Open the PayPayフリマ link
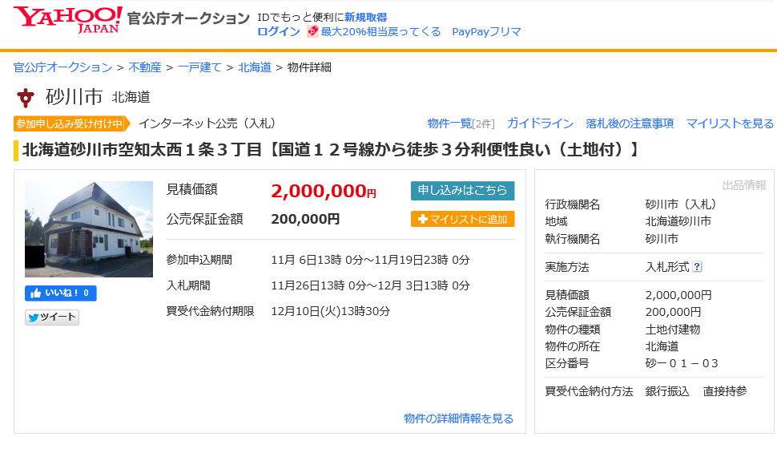The width and height of the screenshot is (777, 449). [x=486, y=32]
